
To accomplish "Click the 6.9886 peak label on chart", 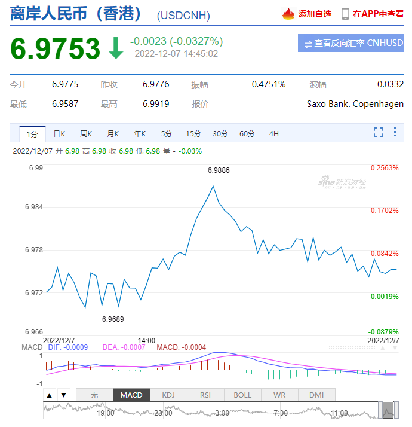I will tap(219, 170).
